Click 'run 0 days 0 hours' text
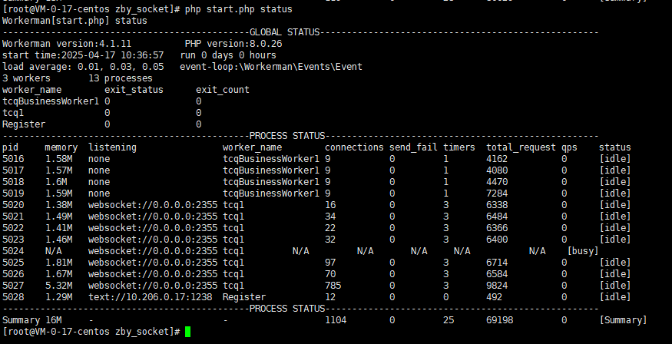The width and height of the screenshot is (672, 344). [228, 55]
